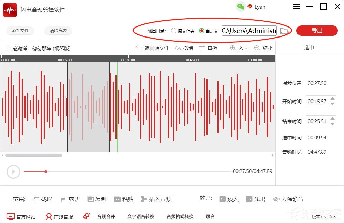Select the 原文件夹 output option

pos(174,31)
